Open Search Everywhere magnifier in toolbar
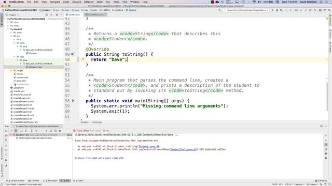The width and height of the screenshot is (332, 186). pyautogui.click(x=329, y=10)
